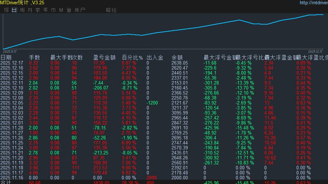Image resolution: width=328 pixels, height=184 pixels.
Task: Click balance value 3211.37
Action: (179, 108)
